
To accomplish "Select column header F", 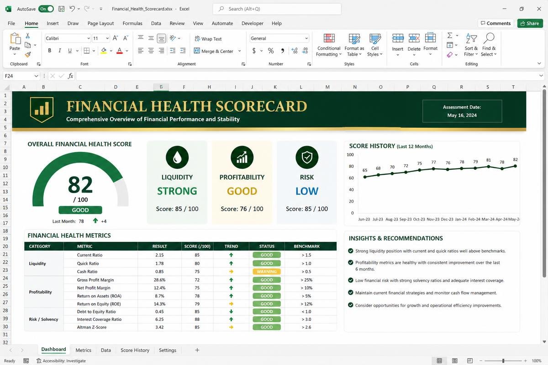I will tap(184, 87).
